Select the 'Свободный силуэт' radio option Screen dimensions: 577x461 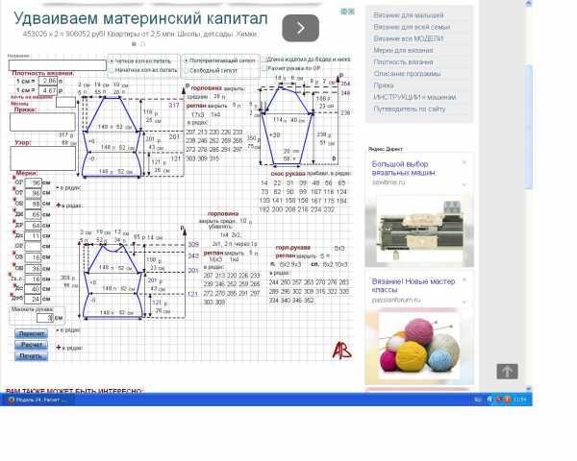(185, 70)
